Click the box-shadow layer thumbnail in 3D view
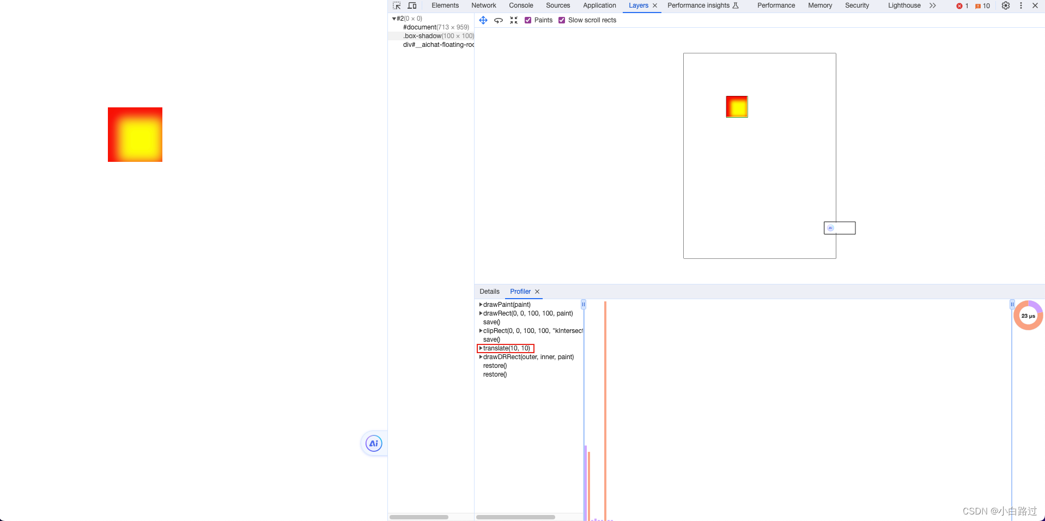Screen dimensions: 1045x521 [737, 107]
